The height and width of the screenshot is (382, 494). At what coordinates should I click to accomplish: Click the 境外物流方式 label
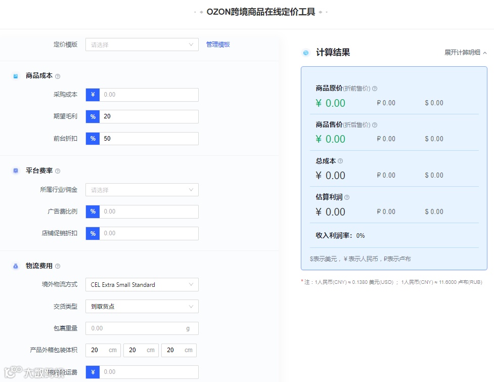click(60, 285)
